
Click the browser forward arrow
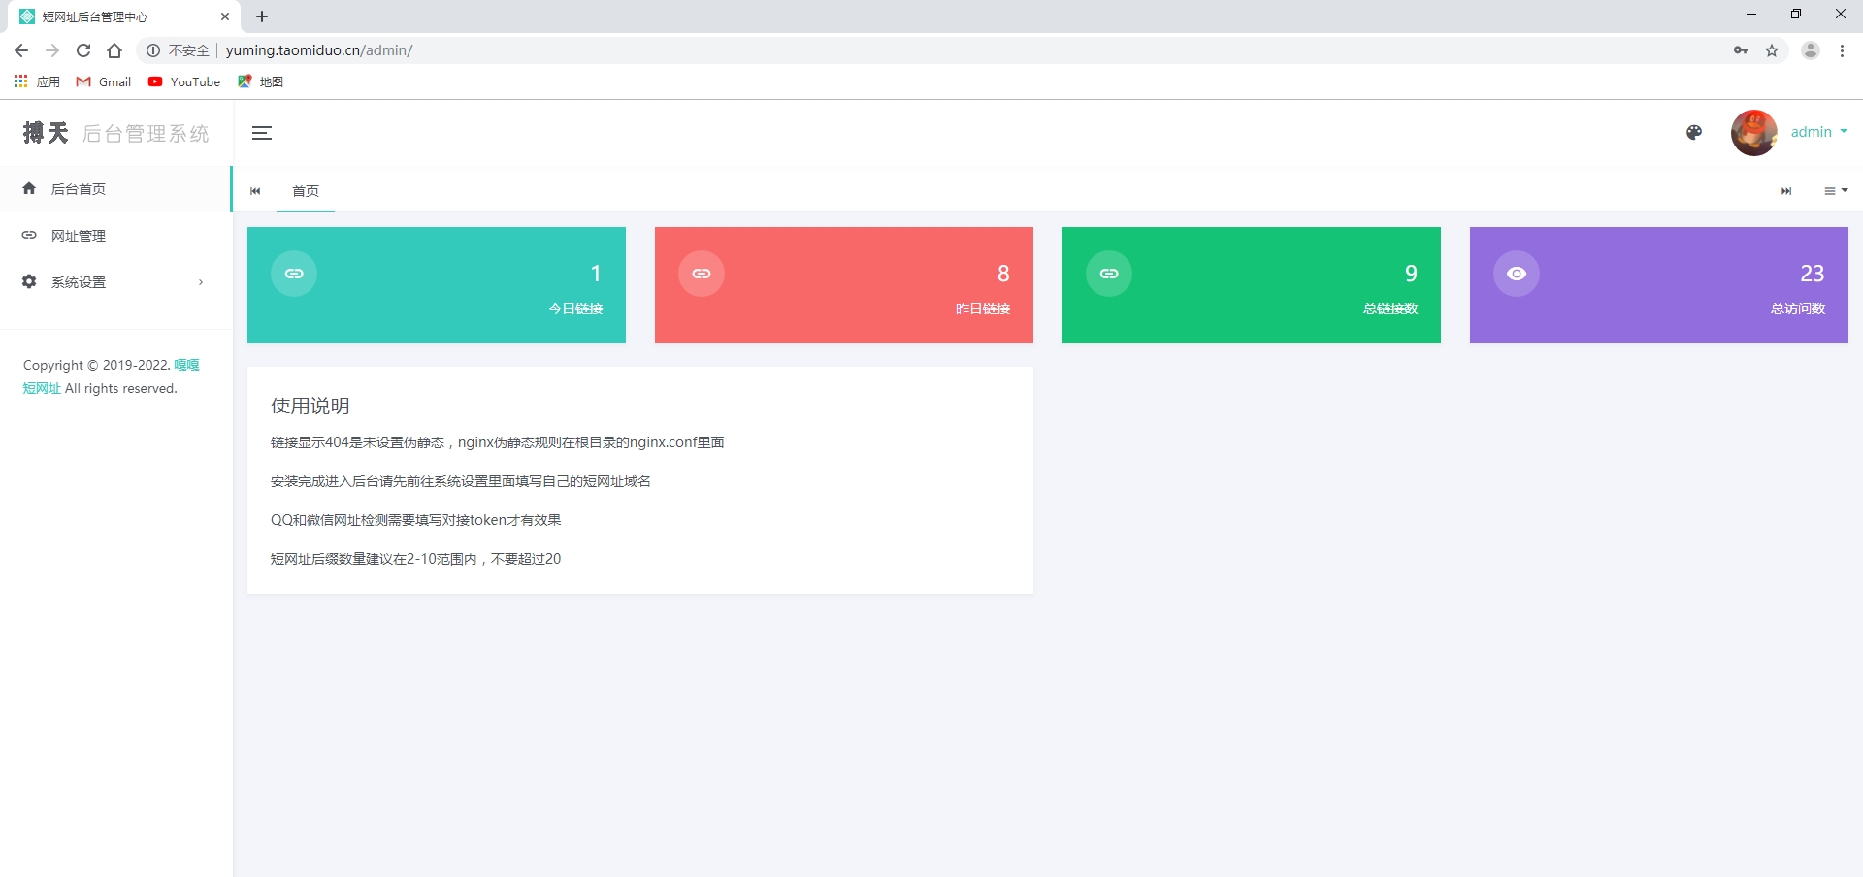pyautogui.click(x=52, y=50)
